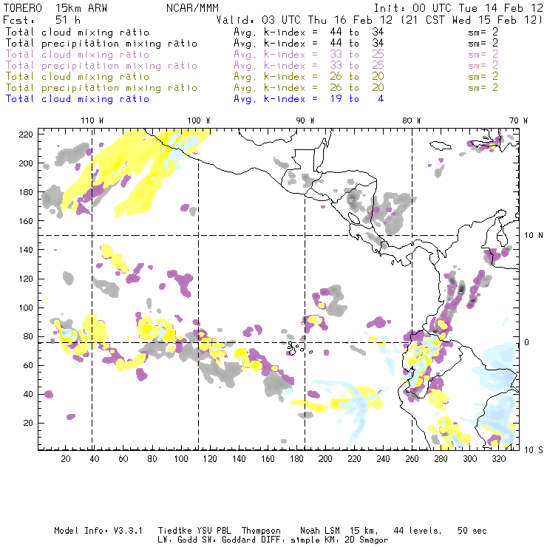Click blue 'Total cloud mixing ratio' legend line

[x=78, y=99]
